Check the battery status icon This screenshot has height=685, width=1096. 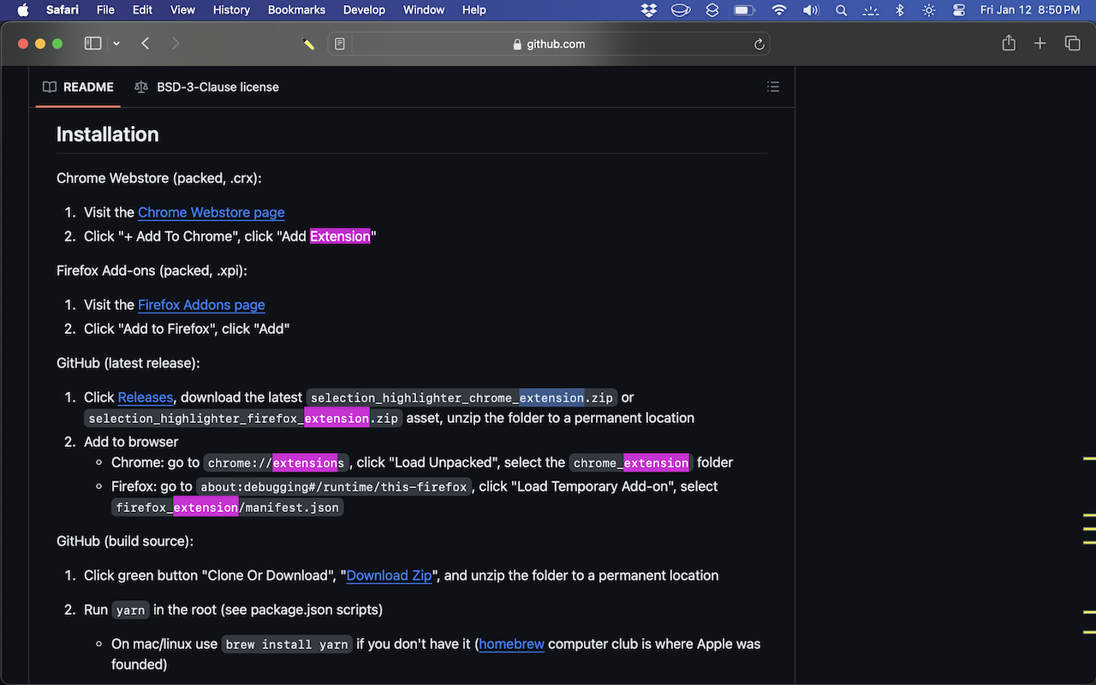coord(744,10)
